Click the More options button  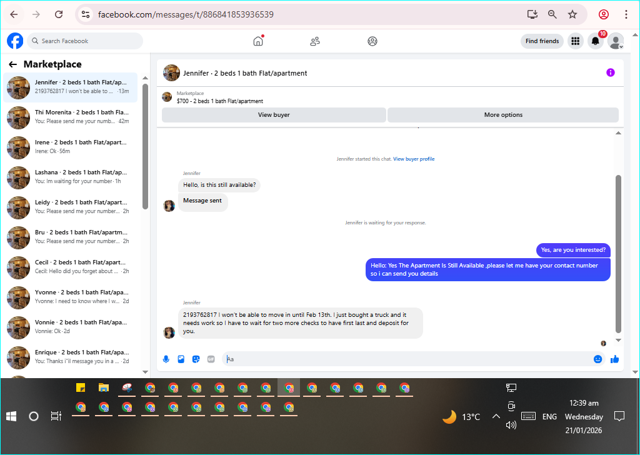[503, 114]
